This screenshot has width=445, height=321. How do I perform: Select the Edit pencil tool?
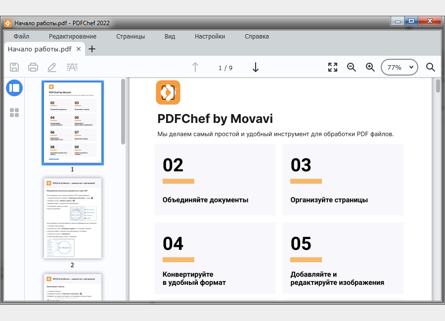click(x=52, y=67)
